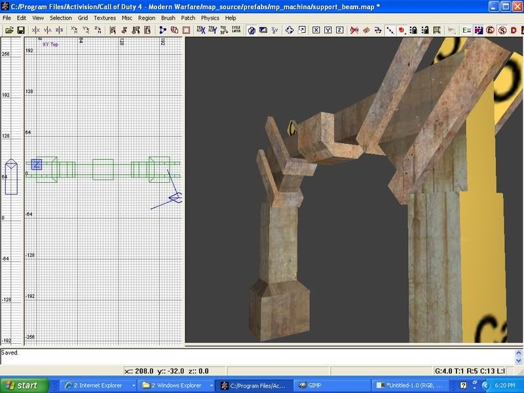Open the View menu
This screenshot has width=524, height=393.
click(38, 18)
